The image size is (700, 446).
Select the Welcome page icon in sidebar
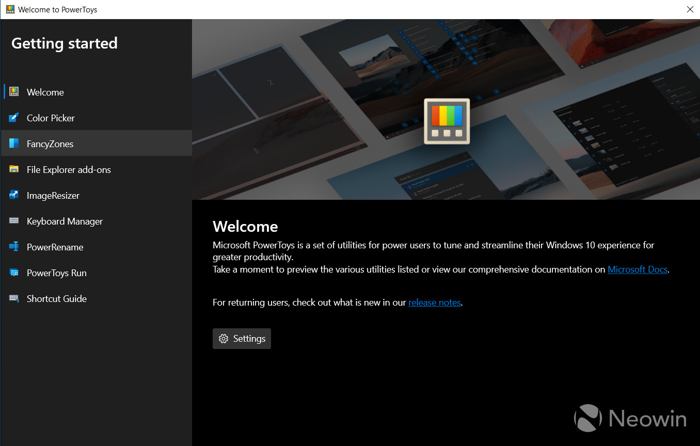[x=14, y=92]
